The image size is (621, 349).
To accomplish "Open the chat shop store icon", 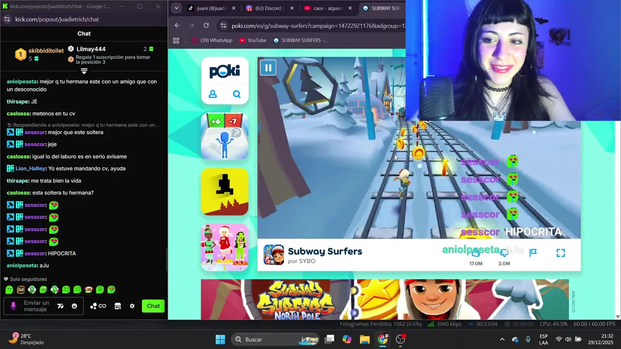I will [117, 306].
